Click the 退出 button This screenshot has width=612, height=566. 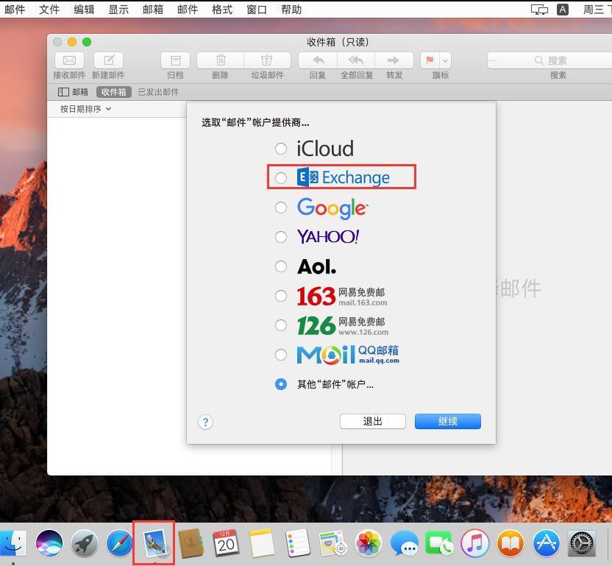373,421
